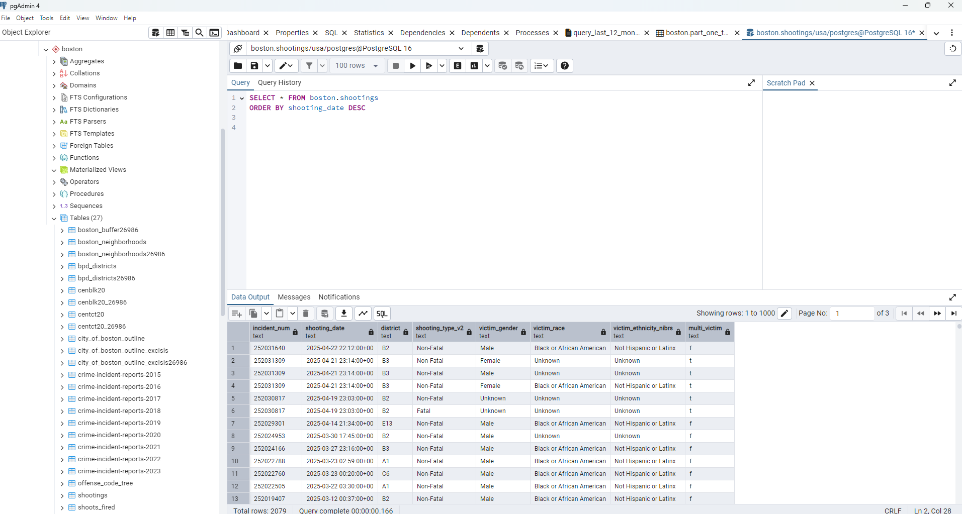This screenshot has height=514, width=962.
Task: Click the Page No input field
Action: (852, 314)
